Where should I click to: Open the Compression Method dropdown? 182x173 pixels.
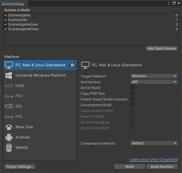154,143
